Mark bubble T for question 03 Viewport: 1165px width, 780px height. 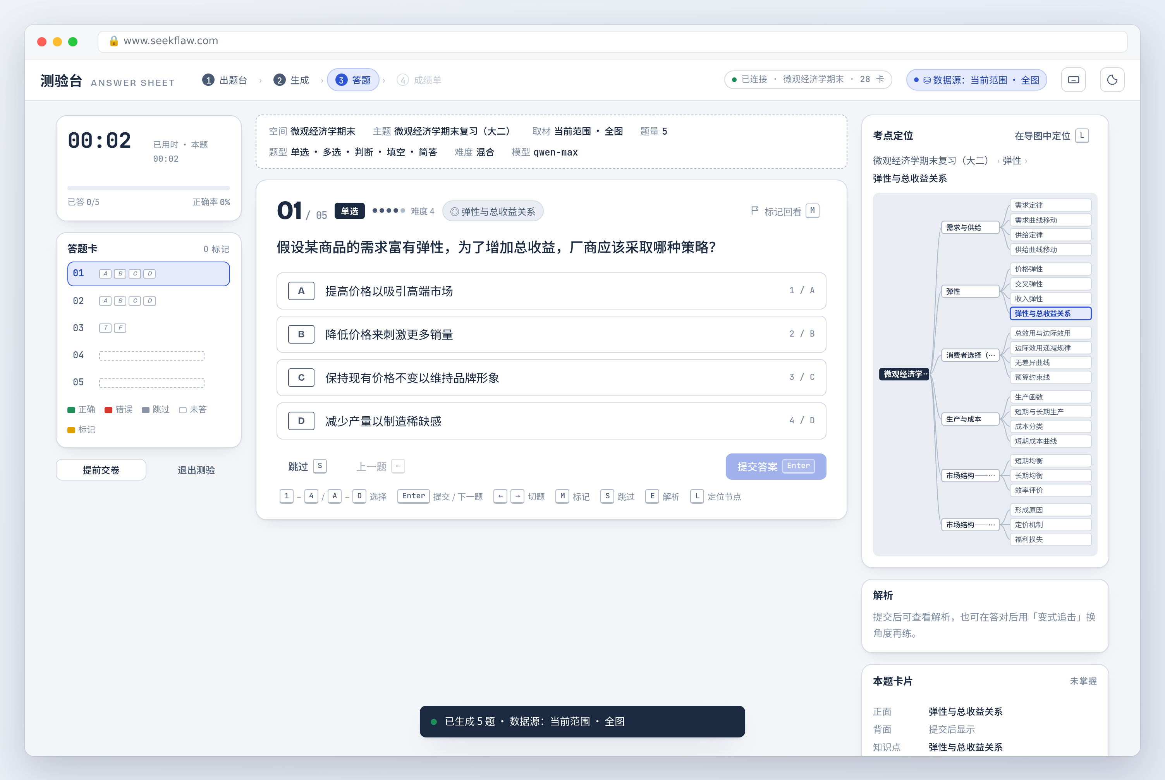pyautogui.click(x=105, y=328)
